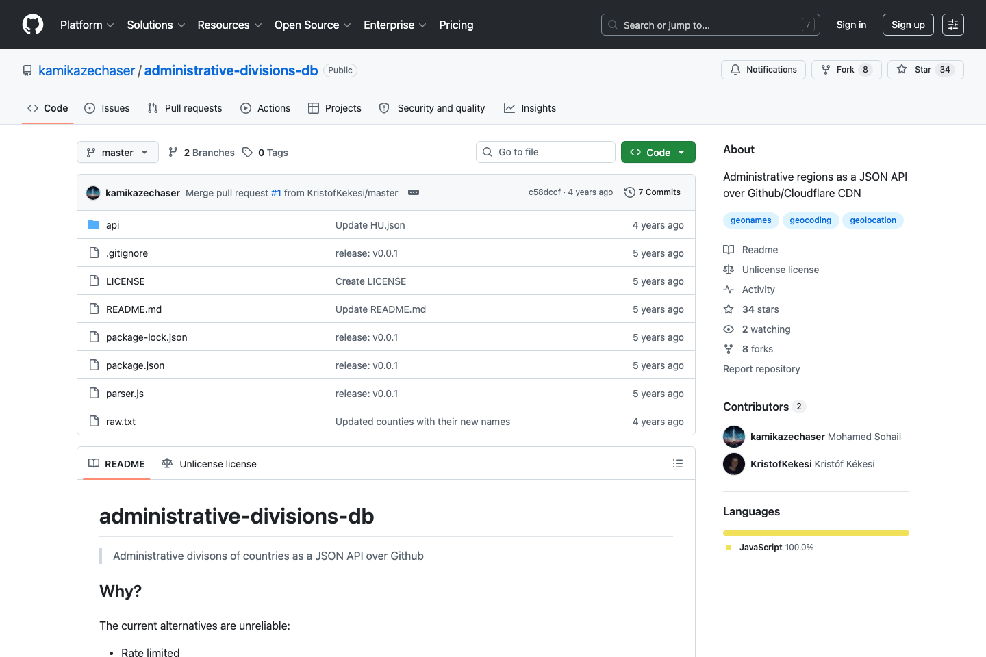Star the repository via the star icon

point(902,69)
